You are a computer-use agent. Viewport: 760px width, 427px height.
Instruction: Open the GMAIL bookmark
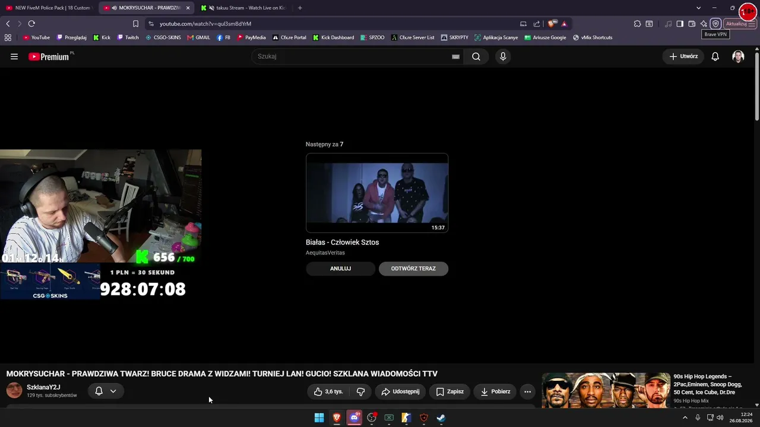coord(199,37)
